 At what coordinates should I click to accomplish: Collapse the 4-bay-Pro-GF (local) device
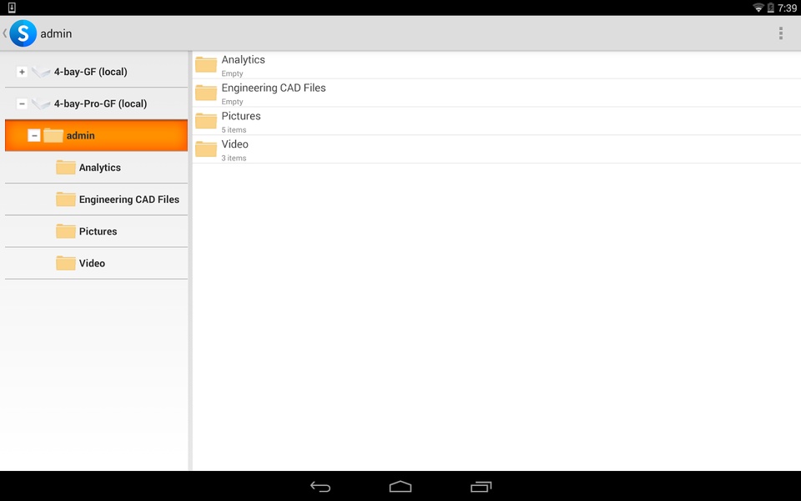pos(22,104)
